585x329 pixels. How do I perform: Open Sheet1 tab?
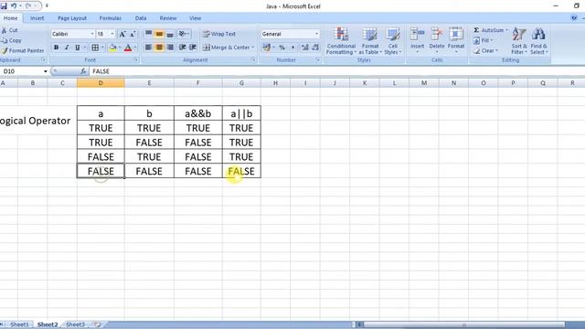[19, 324]
